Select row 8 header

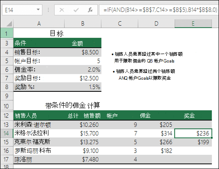click(7, 87)
